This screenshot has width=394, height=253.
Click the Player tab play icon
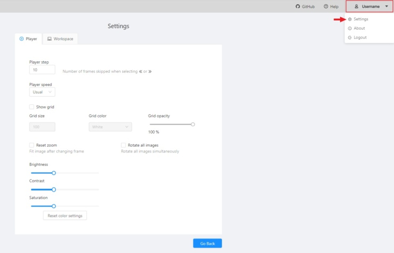[x=22, y=39]
